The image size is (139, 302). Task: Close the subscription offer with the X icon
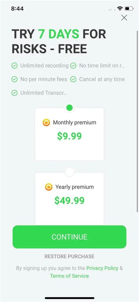pyautogui.click(x=124, y=18)
